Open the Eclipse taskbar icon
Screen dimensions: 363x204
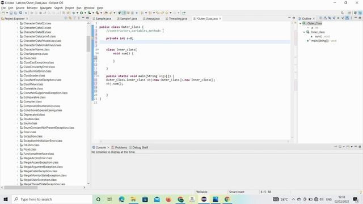click(204, 199)
